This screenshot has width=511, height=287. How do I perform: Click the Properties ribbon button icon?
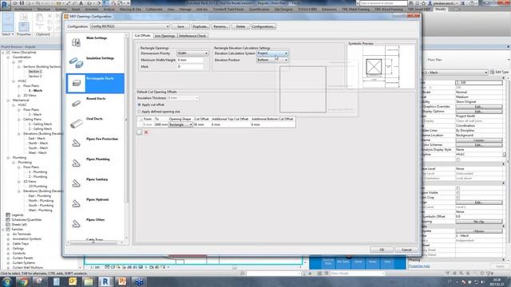[x=23, y=26]
